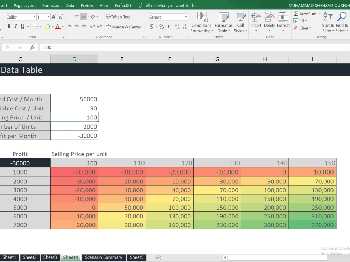Viewport: 350px width, 262px height.
Task: Expand Merge & Center options arrow
Action: 144,27
